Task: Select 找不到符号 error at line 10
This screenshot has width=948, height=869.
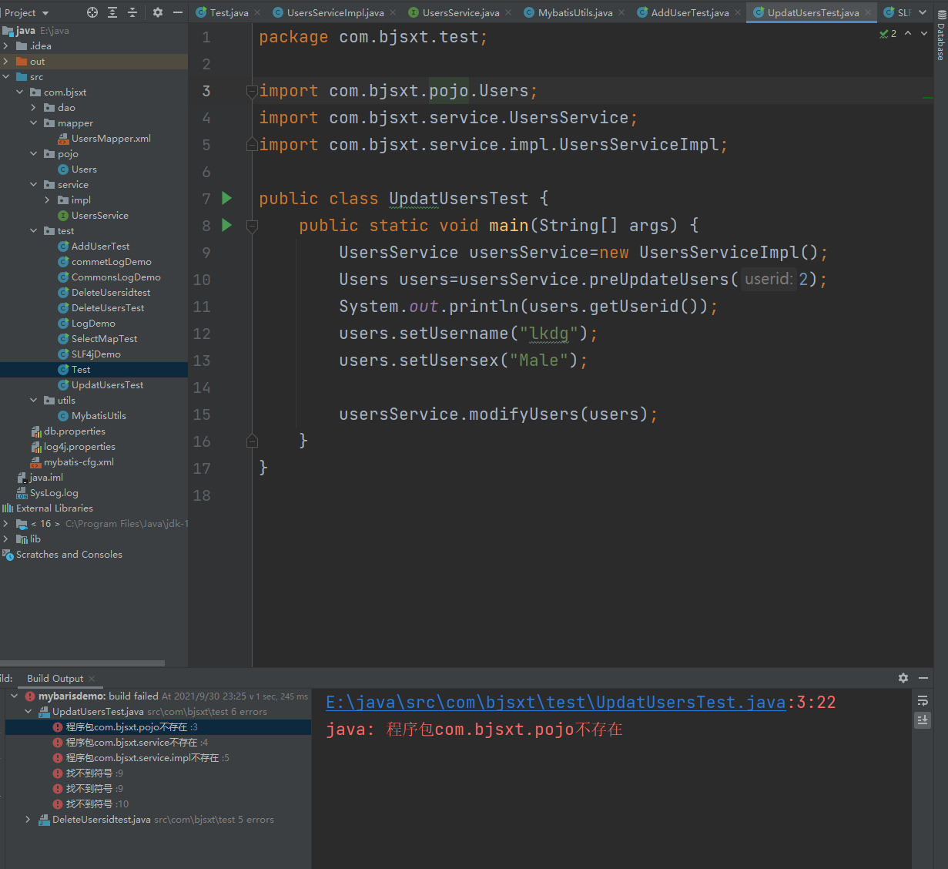Action: 91,804
